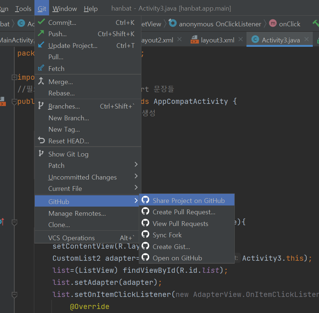
Task: Click the Show Git Log branch icon
Action: click(x=41, y=154)
